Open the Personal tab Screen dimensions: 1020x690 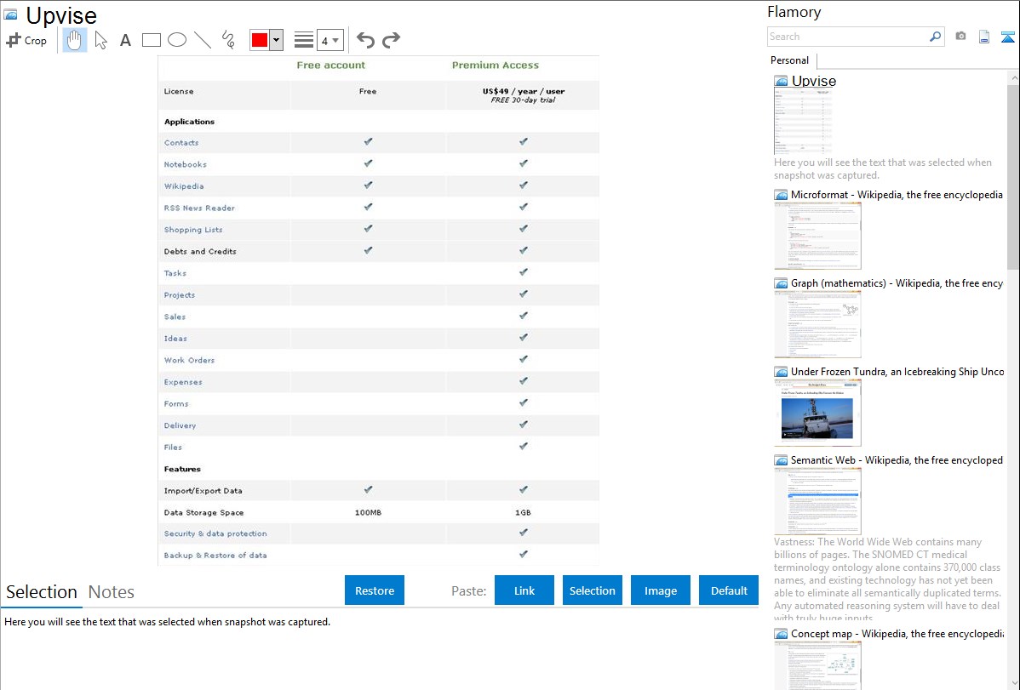[789, 60]
